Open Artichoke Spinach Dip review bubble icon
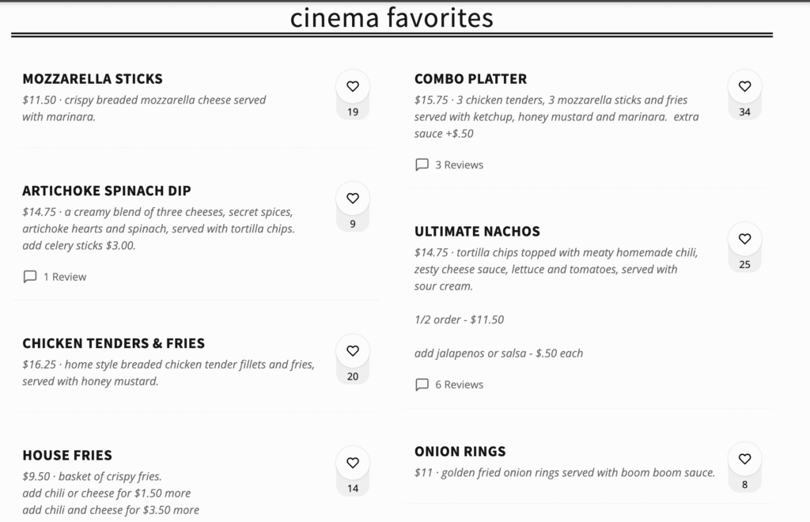Viewport: 810px width, 522px height. click(30, 277)
